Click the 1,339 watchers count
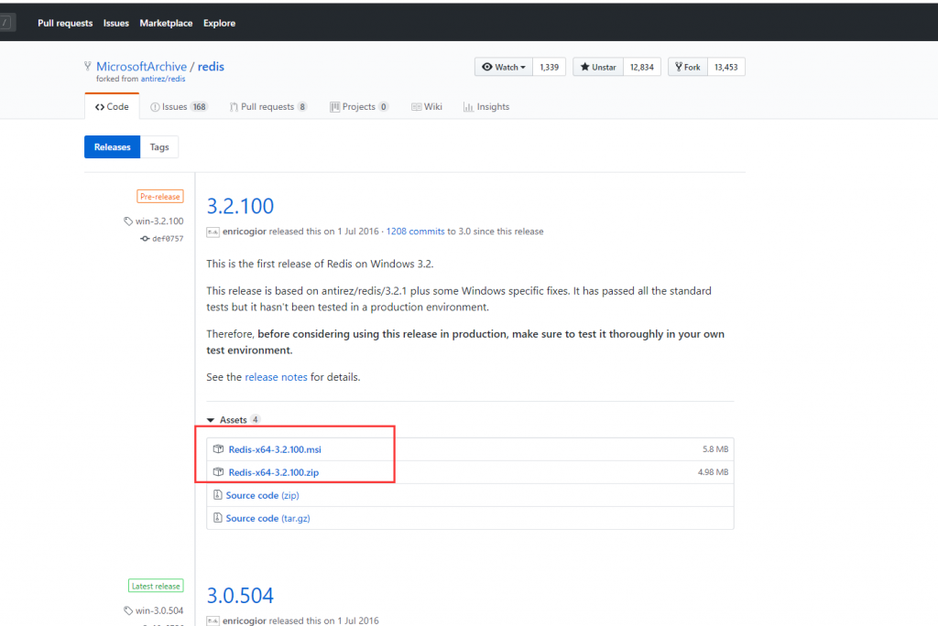 (550, 67)
